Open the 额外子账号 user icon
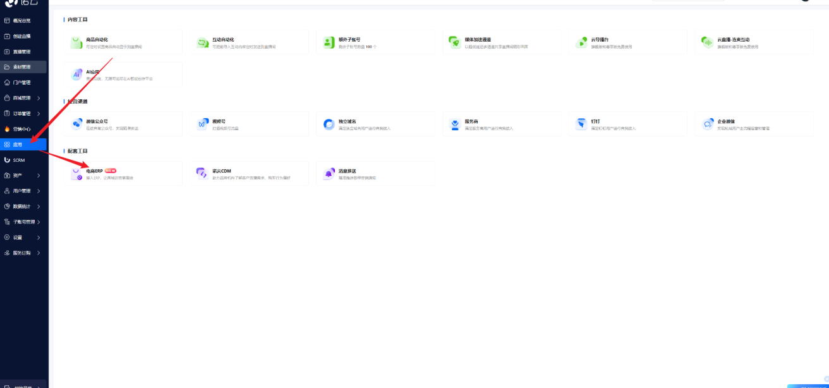 (329, 42)
